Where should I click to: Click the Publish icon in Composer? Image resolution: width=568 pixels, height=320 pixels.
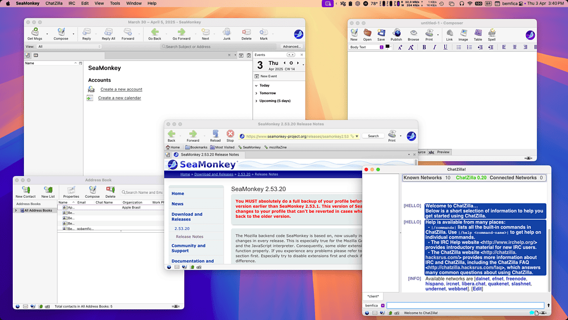[396, 34]
